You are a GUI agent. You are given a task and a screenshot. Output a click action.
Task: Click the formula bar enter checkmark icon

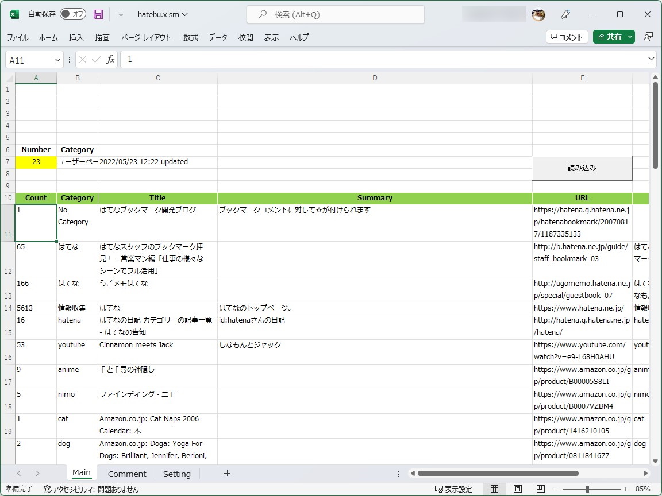click(97, 60)
